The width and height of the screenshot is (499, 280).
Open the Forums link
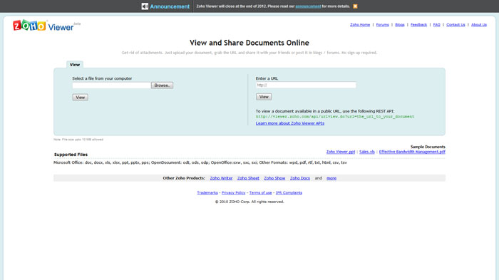(383, 24)
